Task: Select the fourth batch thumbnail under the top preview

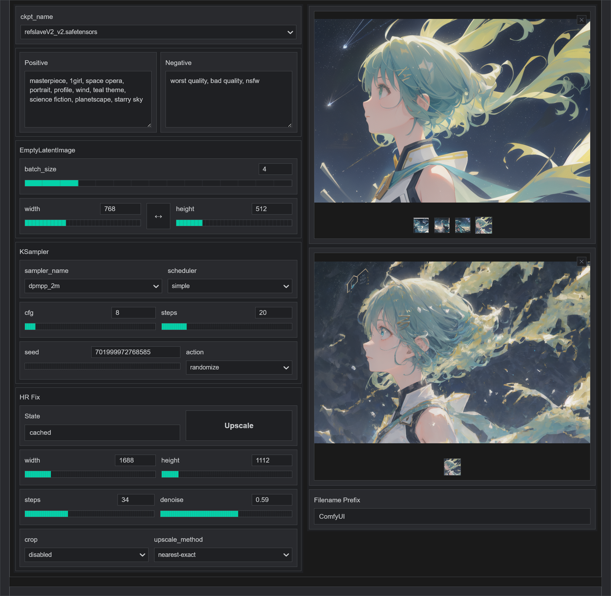Action: 483,225
